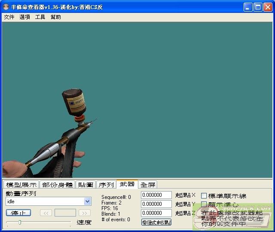Click the 起點X value field
This screenshot has width=275, height=232.
tap(156, 195)
